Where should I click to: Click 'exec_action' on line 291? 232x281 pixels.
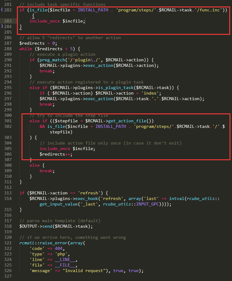(99, 65)
